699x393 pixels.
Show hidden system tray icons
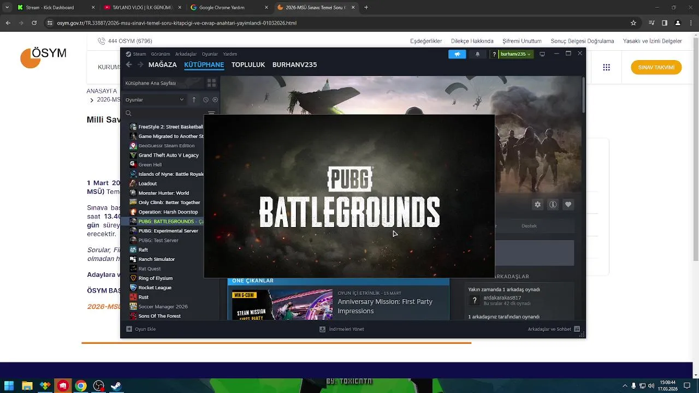(625, 386)
